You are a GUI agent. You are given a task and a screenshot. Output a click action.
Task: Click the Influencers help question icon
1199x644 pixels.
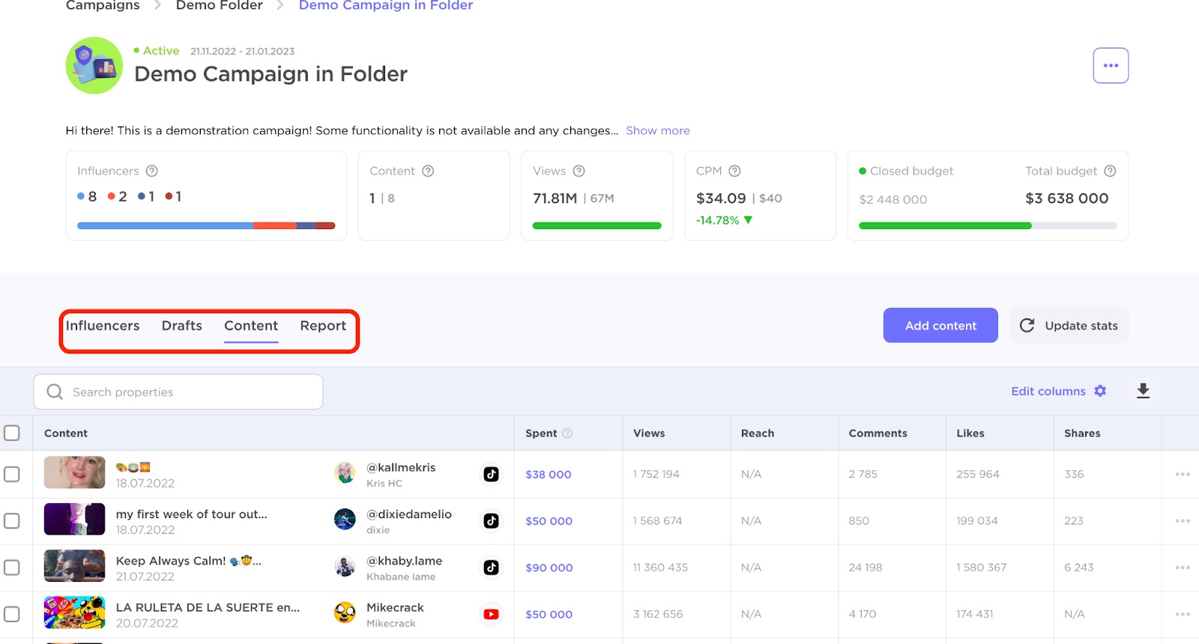pyautogui.click(x=152, y=171)
